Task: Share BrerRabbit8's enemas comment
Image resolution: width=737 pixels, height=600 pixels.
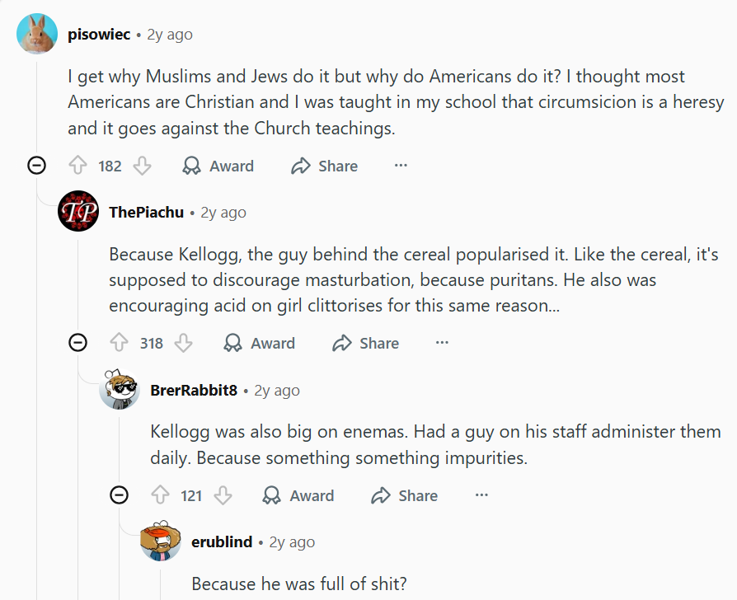Action: pos(405,495)
